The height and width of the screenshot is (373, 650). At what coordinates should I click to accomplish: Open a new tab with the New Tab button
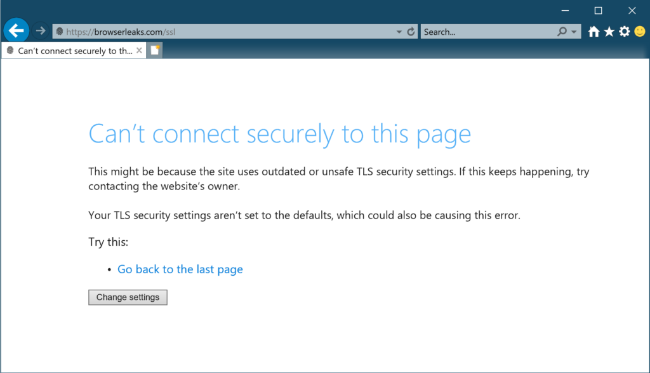155,50
